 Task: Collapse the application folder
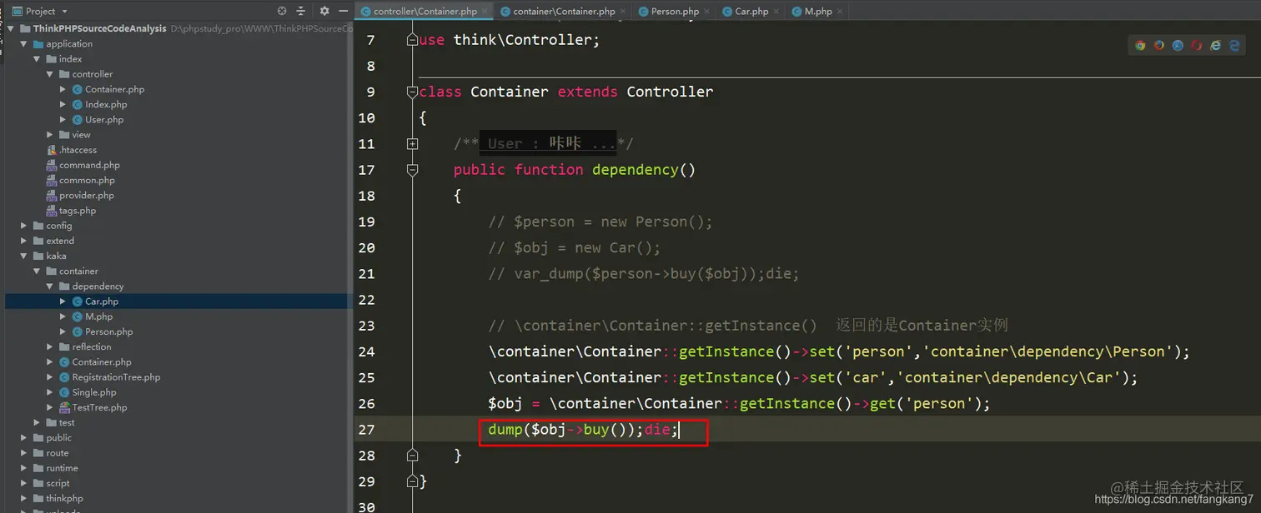23,43
